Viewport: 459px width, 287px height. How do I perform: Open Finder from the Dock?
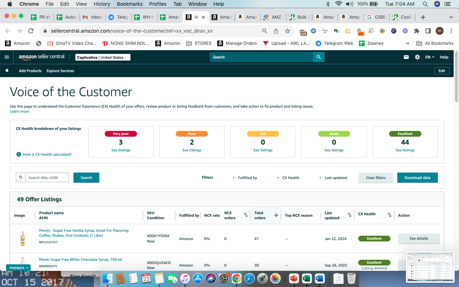pos(108,278)
